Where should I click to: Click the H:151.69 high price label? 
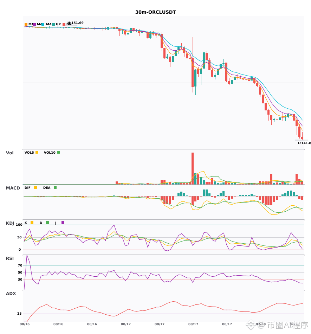point(75,23)
